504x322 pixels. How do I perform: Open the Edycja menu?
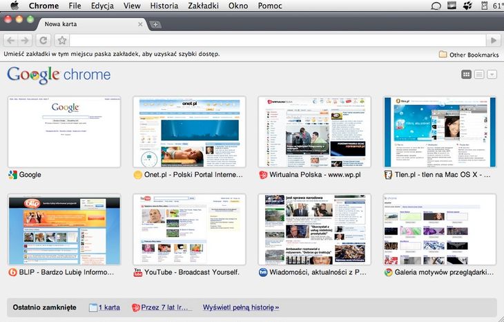(x=102, y=6)
